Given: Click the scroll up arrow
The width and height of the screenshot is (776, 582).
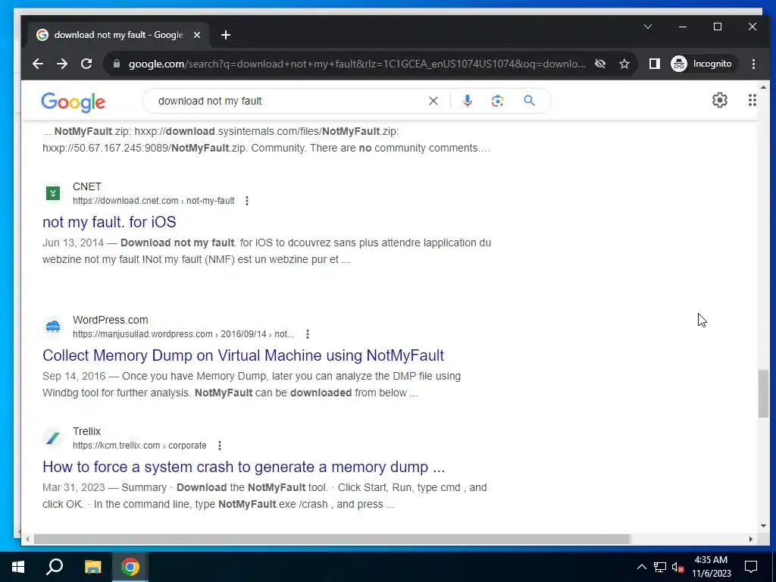Looking at the screenshot, I should coord(763,88).
